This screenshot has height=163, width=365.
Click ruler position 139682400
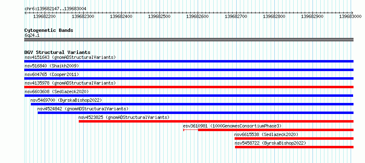tap(121, 16)
